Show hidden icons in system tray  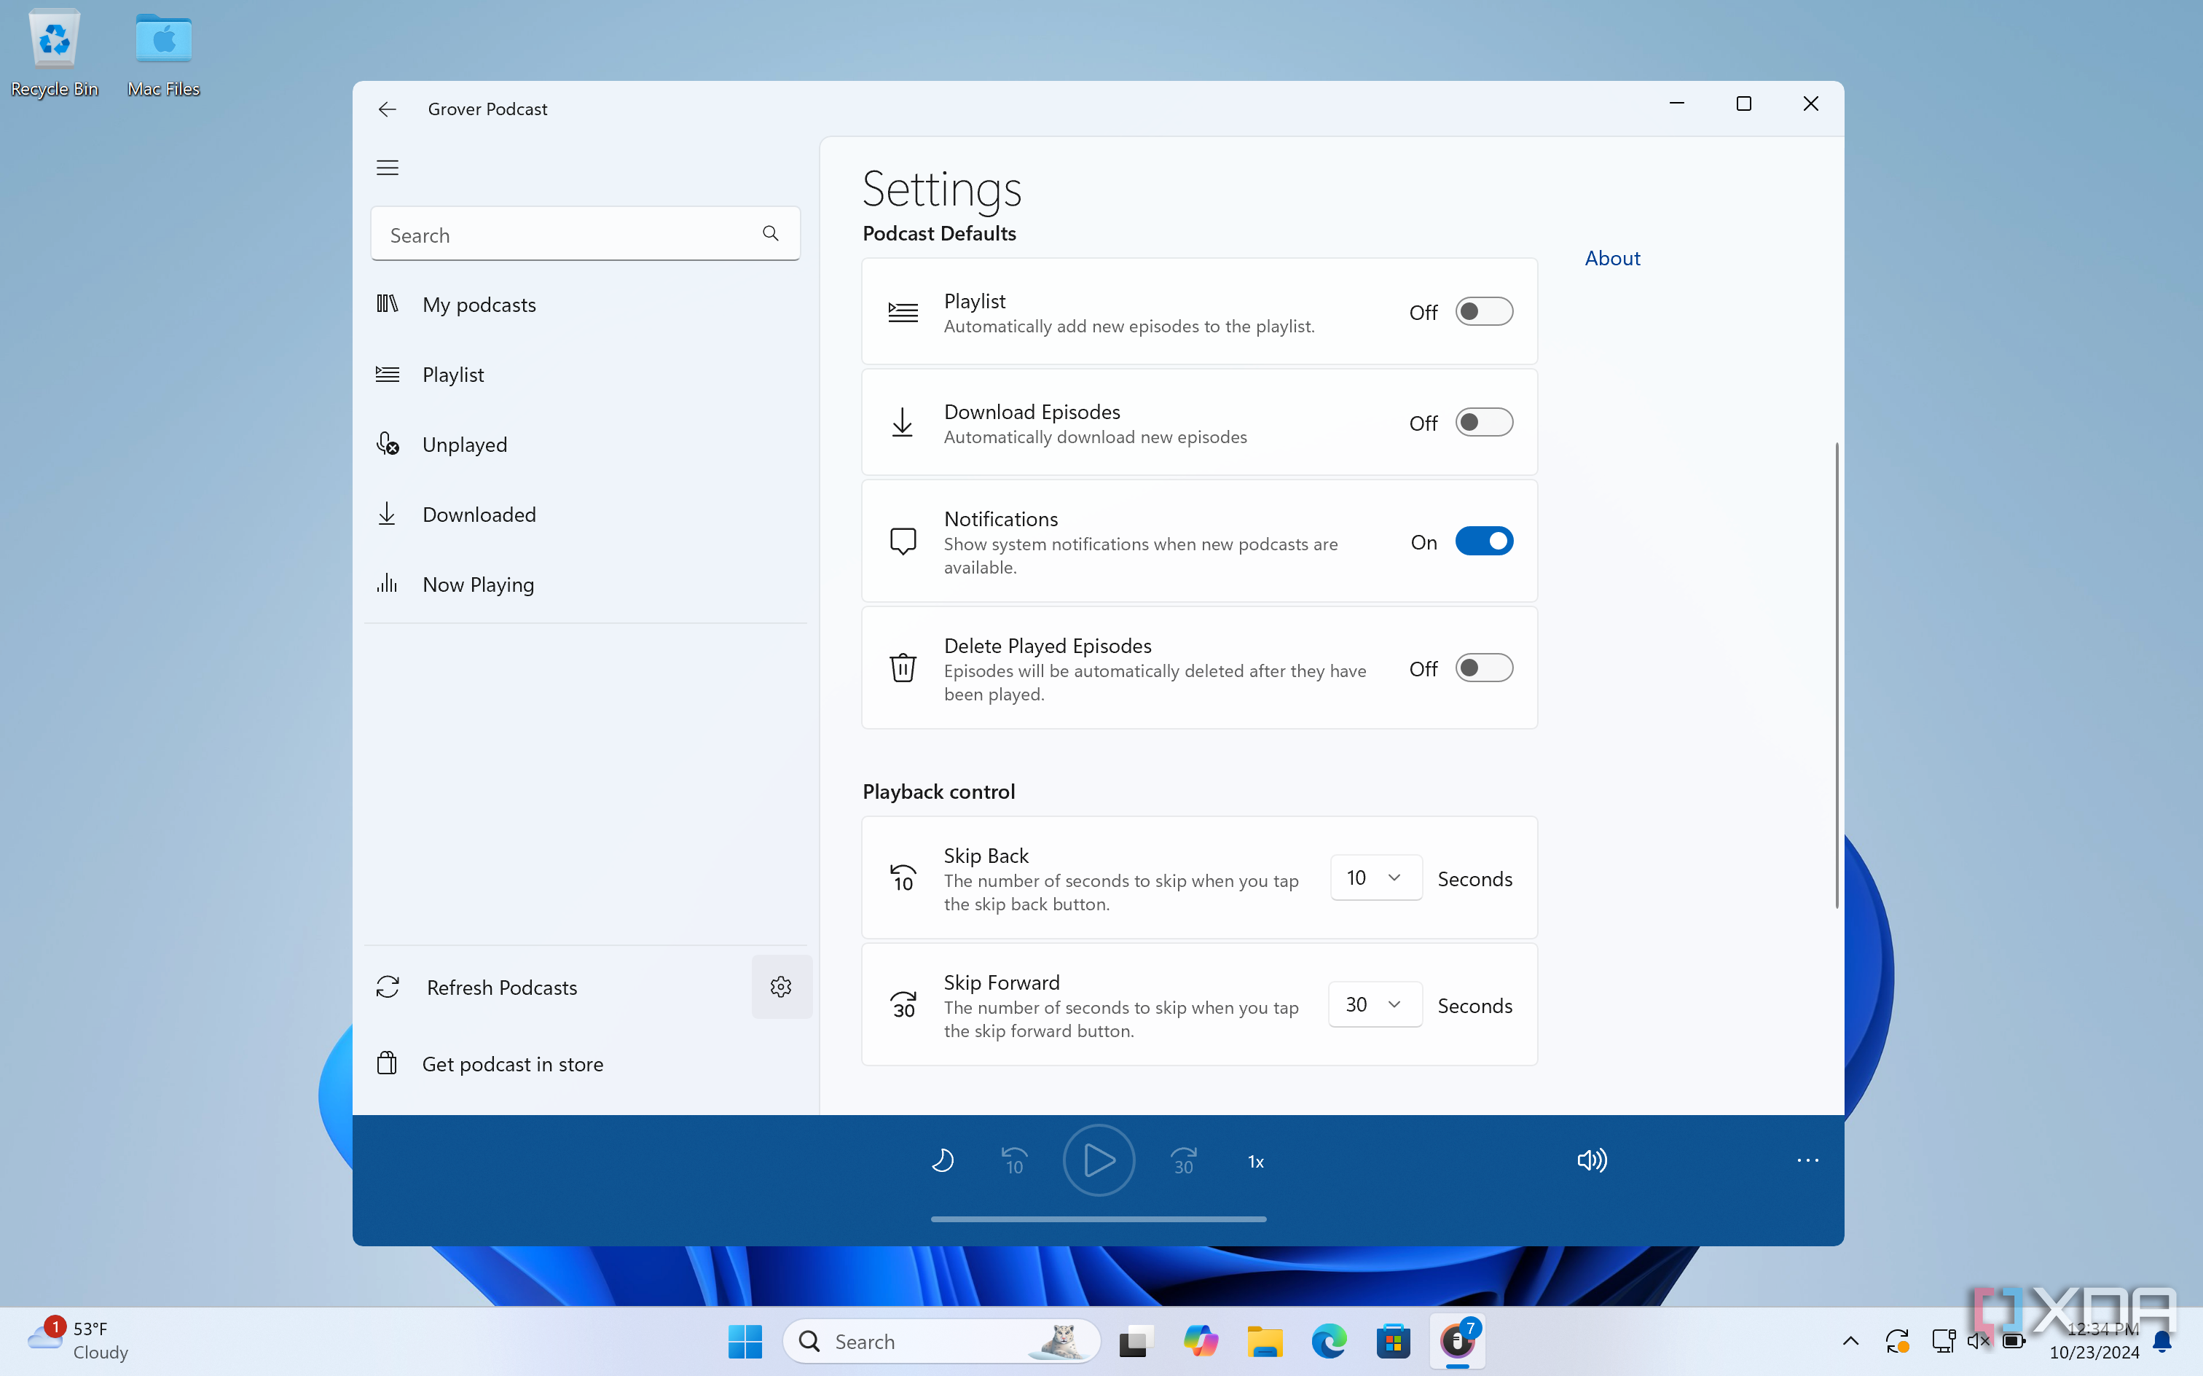pyautogui.click(x=1850, y=1340)
